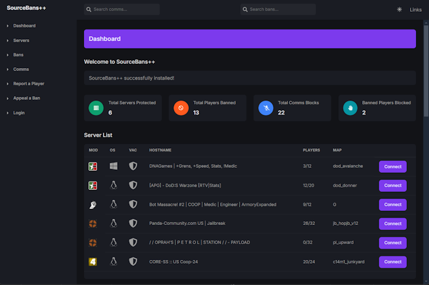Focus the Search bans input field
This screenshot has width=429, height=285.
pyautogui.click(x=278, y=9)
